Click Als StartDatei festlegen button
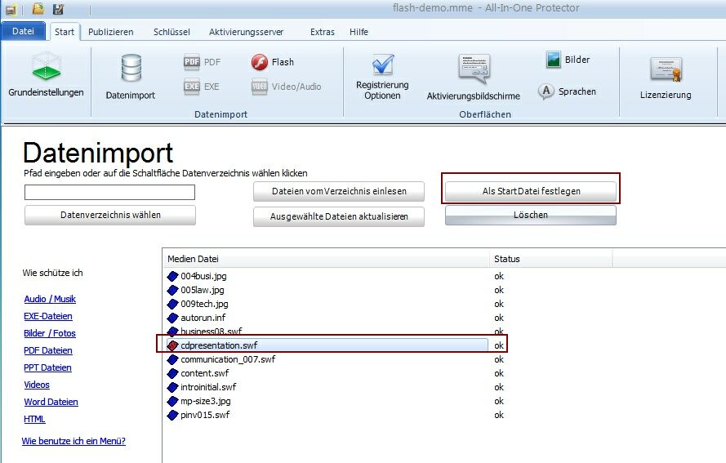This screenshot has width=726, height=463. pyautogui.click(x=531, y=191)
